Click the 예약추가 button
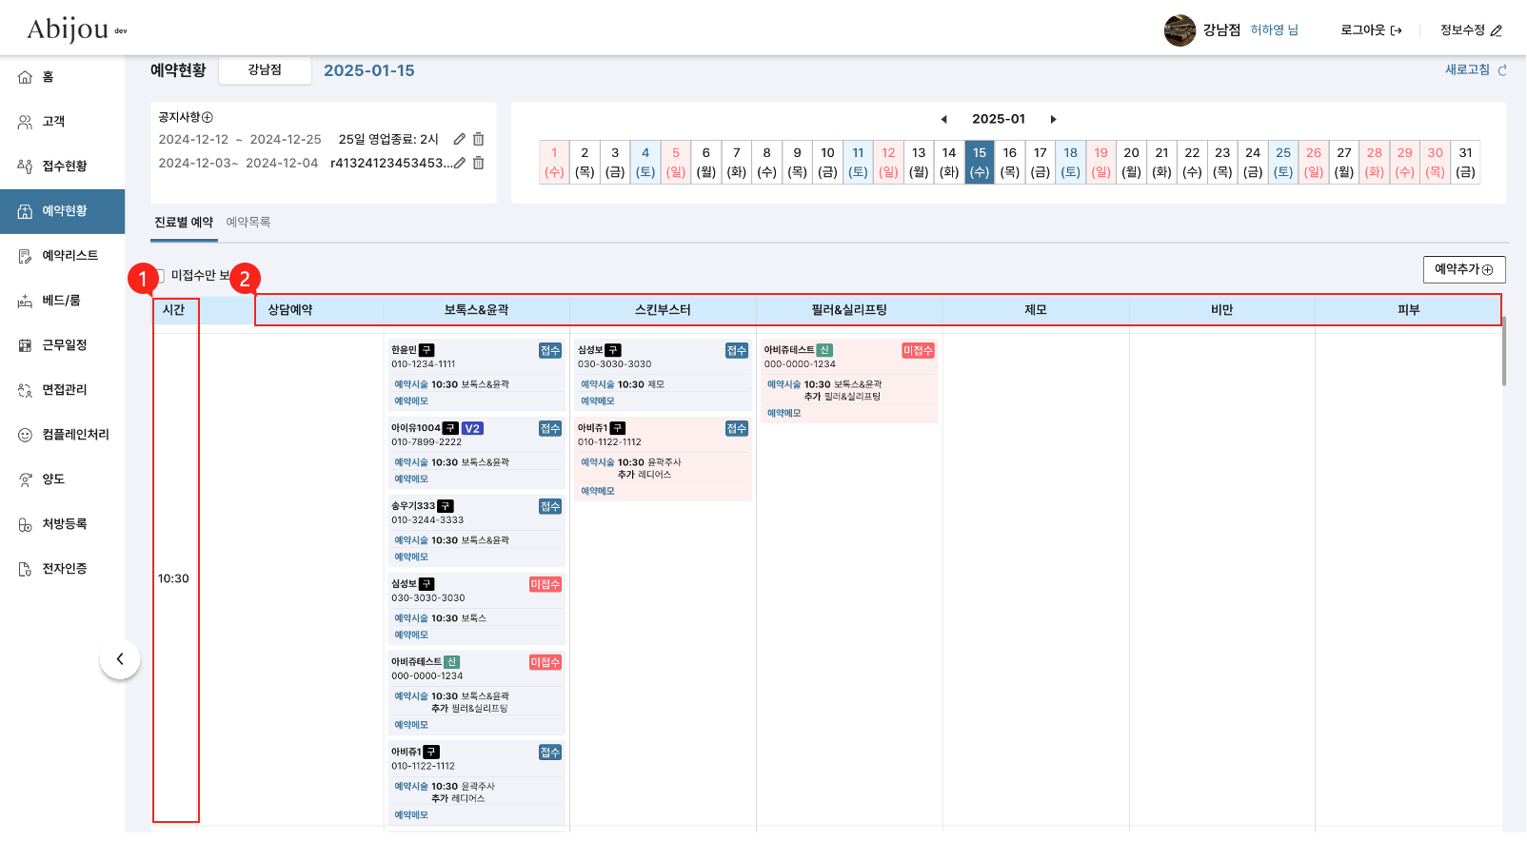The width and height of the screenshot is (1527, 841). click(x=1464, y=269)
